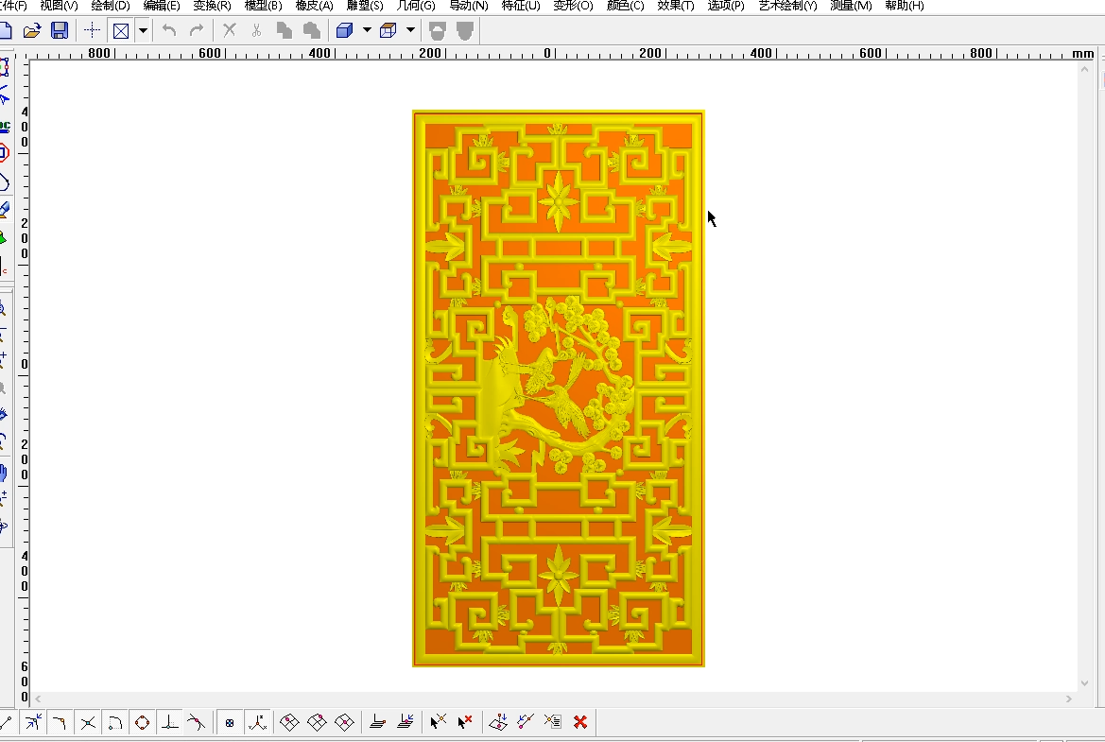This screenshot has width=1105, height=742.
Task: Click the golden relief carving in canvas
Action: (558, 388)
